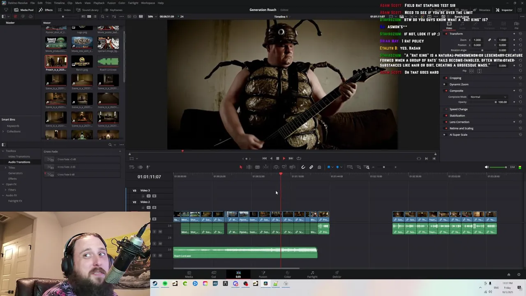Toggle the Cropping section switch
The image size is (526, 296).
click(446, 78)
